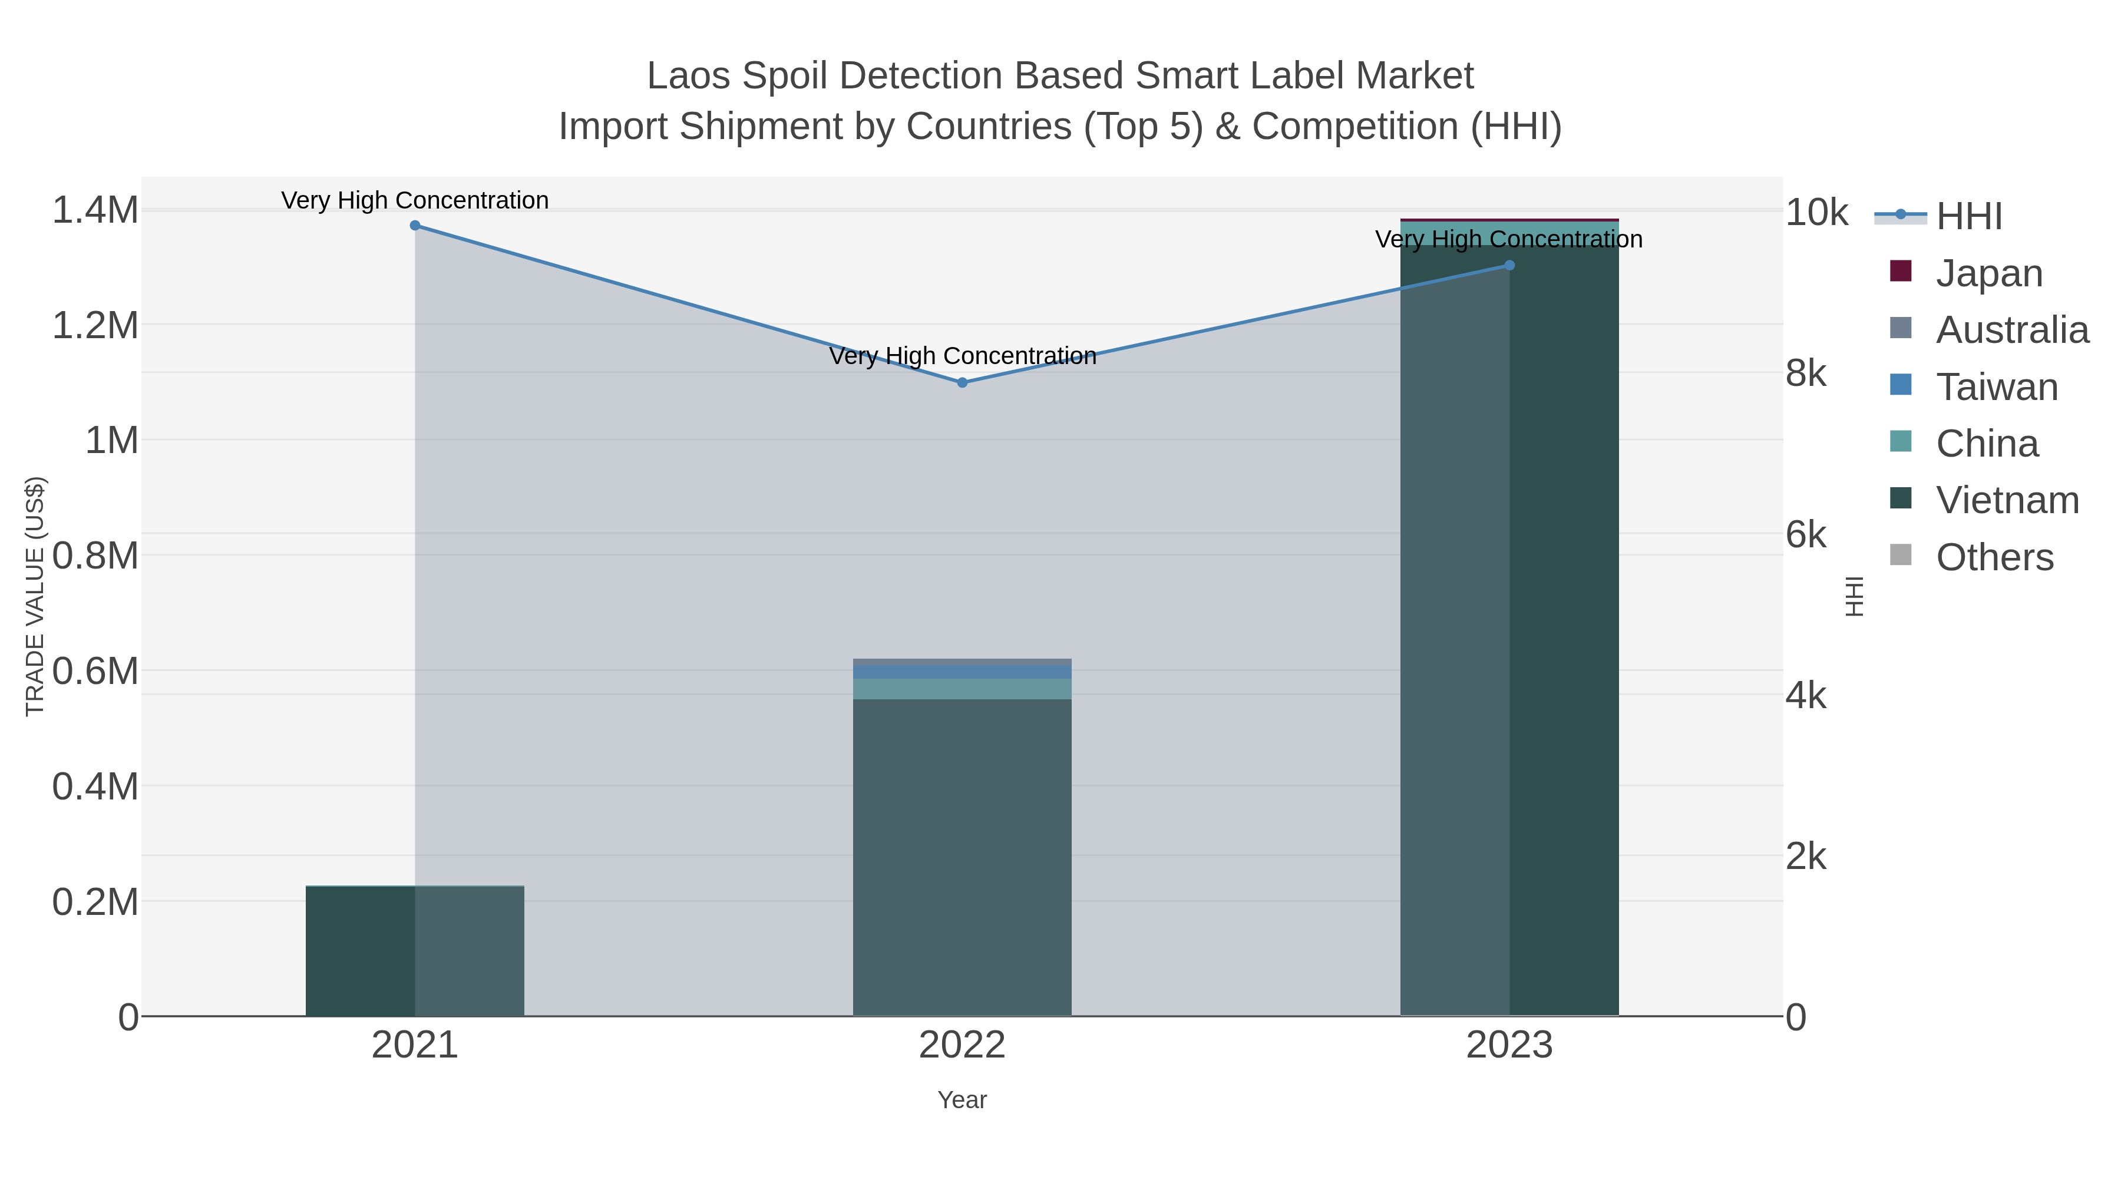Click the 2022 Taiwan bar segment
The height and width of the screenshot is (1193, 2121).
[x=963, y=672]
